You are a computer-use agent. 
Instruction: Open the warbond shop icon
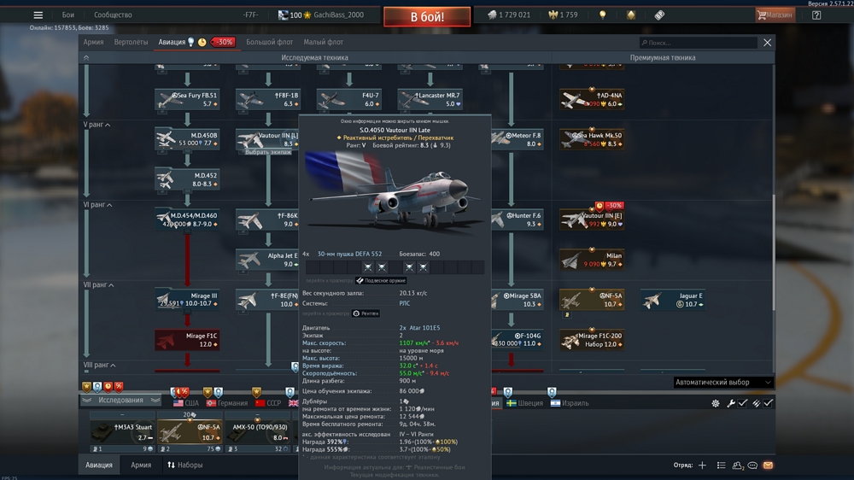tap(631, 15)
